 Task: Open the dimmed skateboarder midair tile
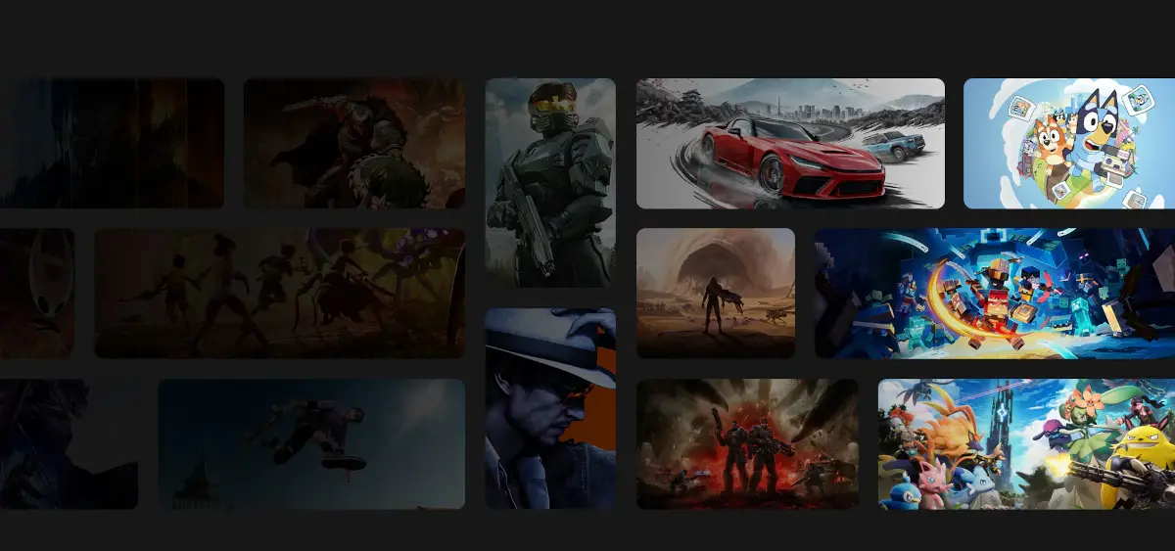(311, 444)
